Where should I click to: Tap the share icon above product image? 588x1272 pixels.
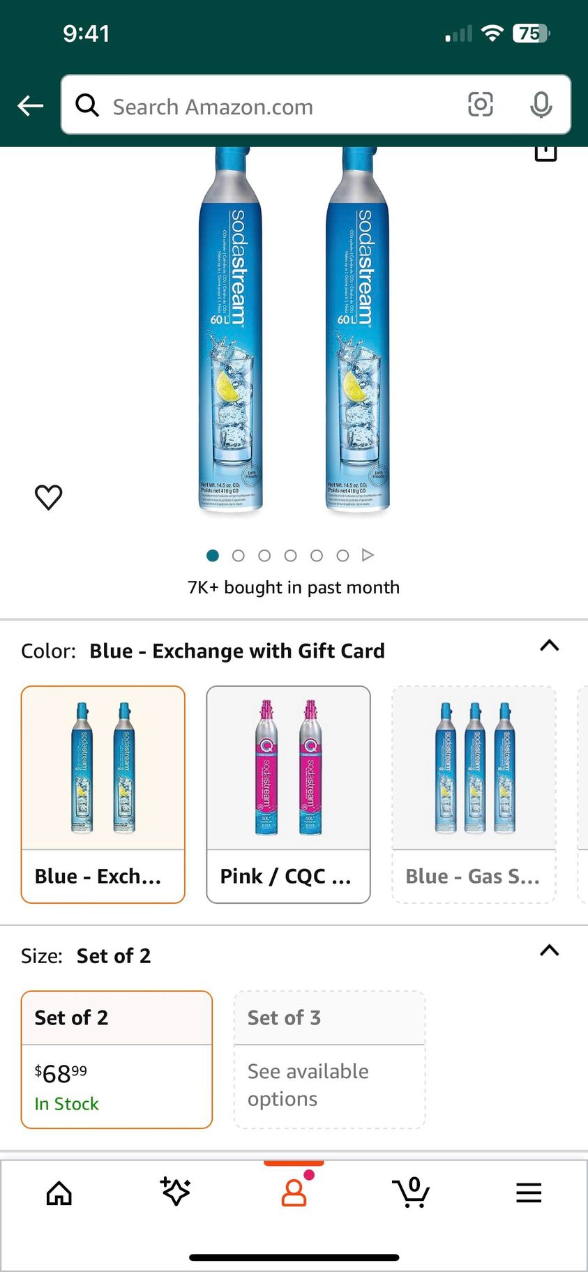(x=545, y=152)
